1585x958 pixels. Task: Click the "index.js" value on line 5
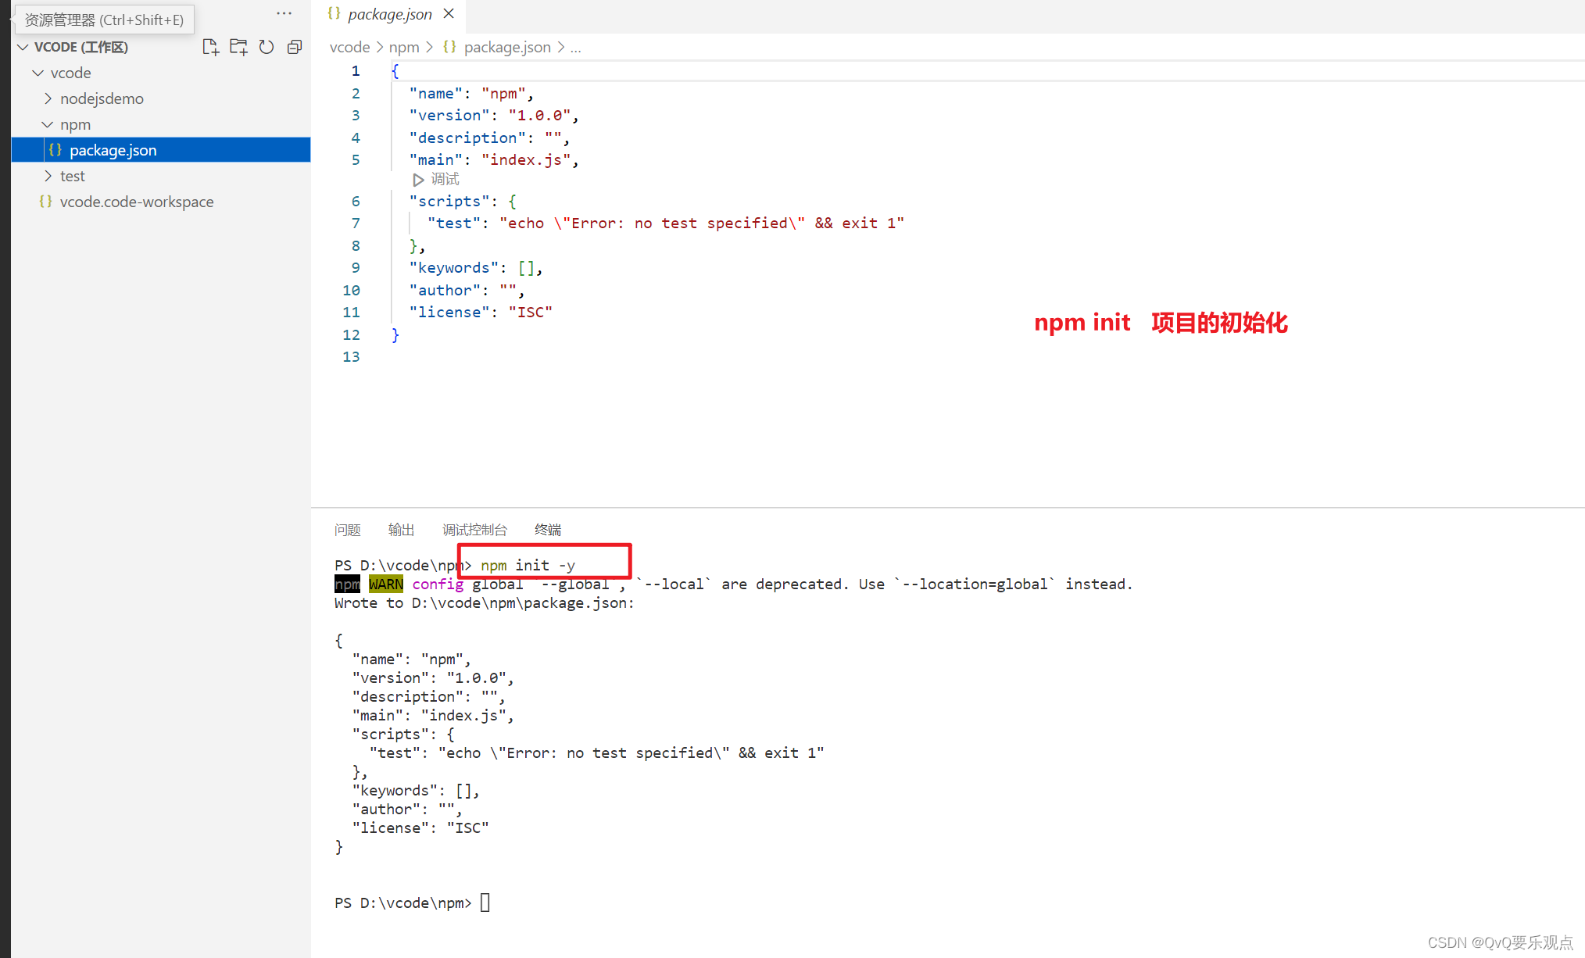tap(526, 160)
